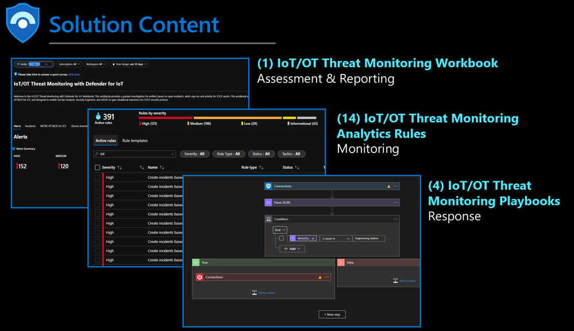Click the magnifier icon in the iot search box
Viewport: 574px width, 331px height.
[97, 154]
